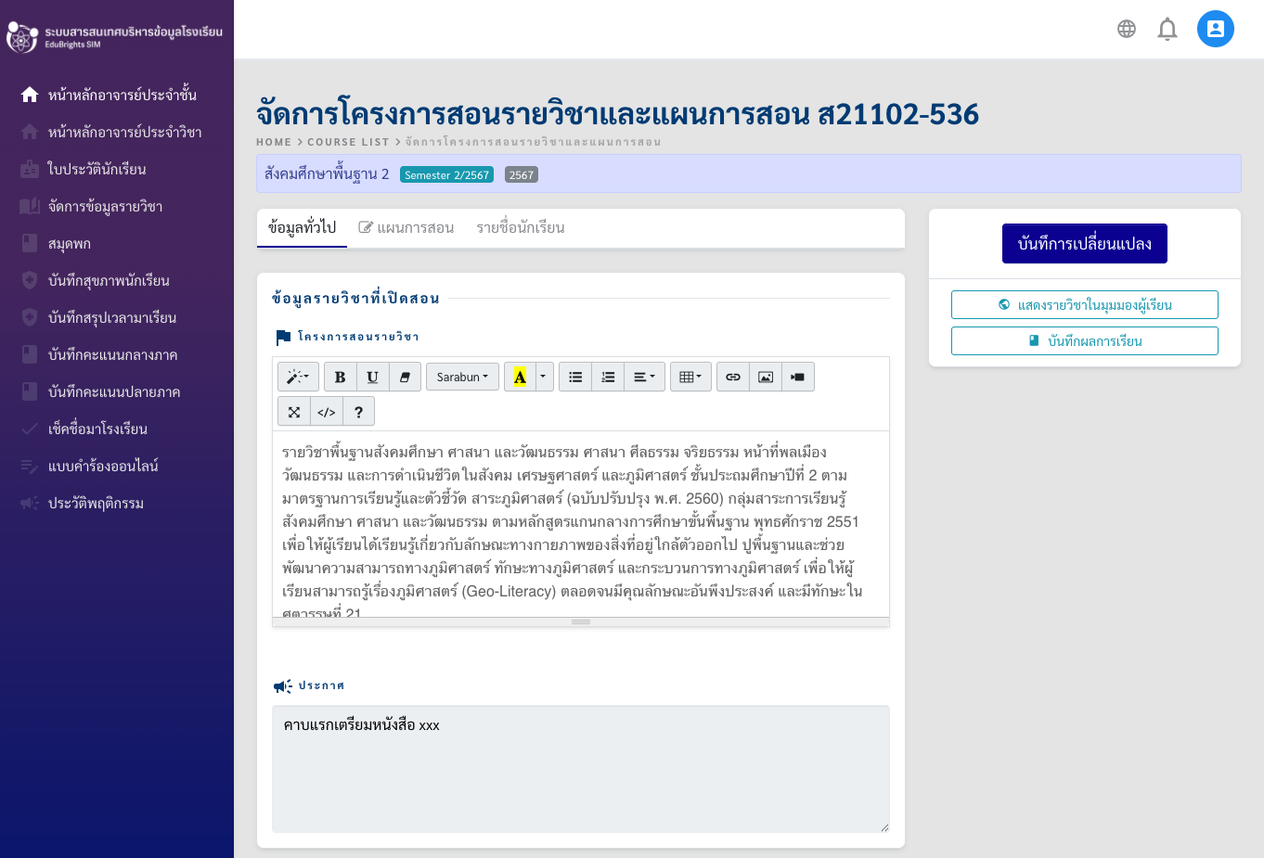Image resolution: width=1264 pixels, height=858 pixels.
Task: Switch to the แผนการสอน tab
Action: pyautogui.click(x=406, y=228)
